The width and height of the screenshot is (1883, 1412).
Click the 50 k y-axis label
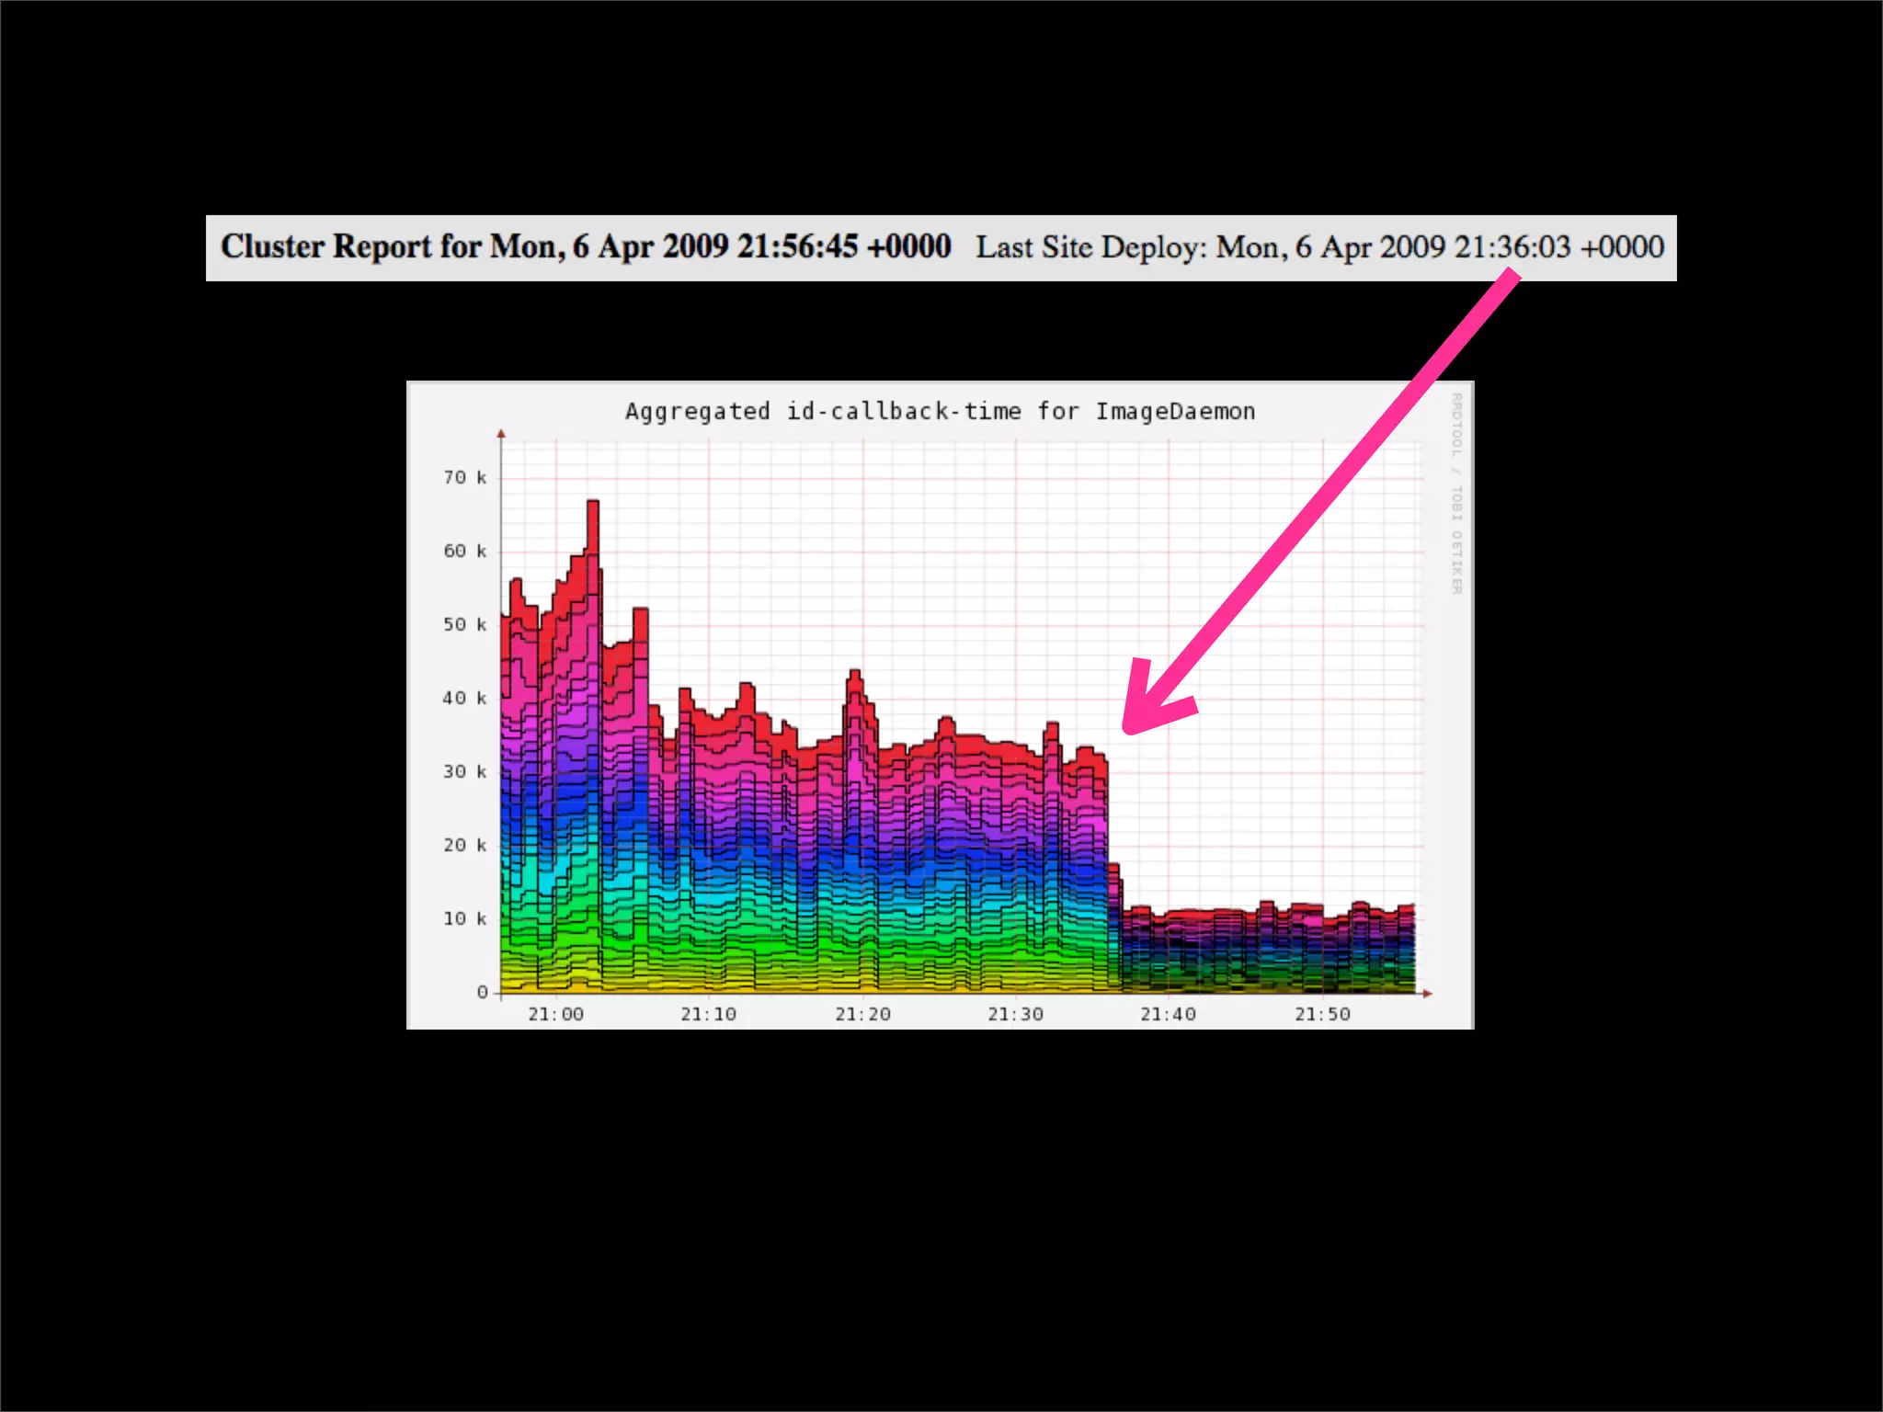tap(464, 624)
